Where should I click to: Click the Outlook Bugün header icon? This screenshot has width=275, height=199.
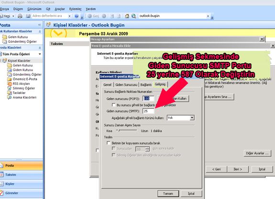(x=48, y=24)
